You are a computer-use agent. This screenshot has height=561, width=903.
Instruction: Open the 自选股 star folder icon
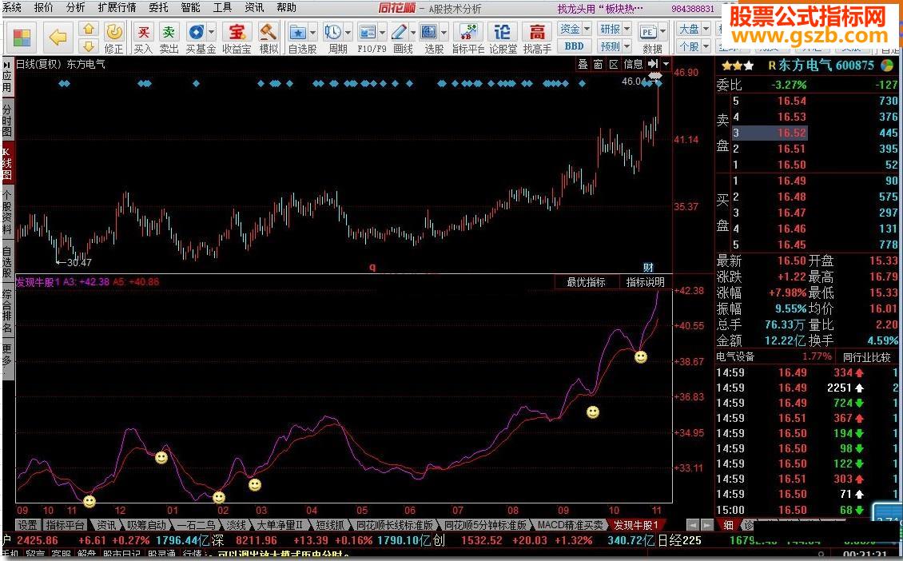(x=298, y=32)
